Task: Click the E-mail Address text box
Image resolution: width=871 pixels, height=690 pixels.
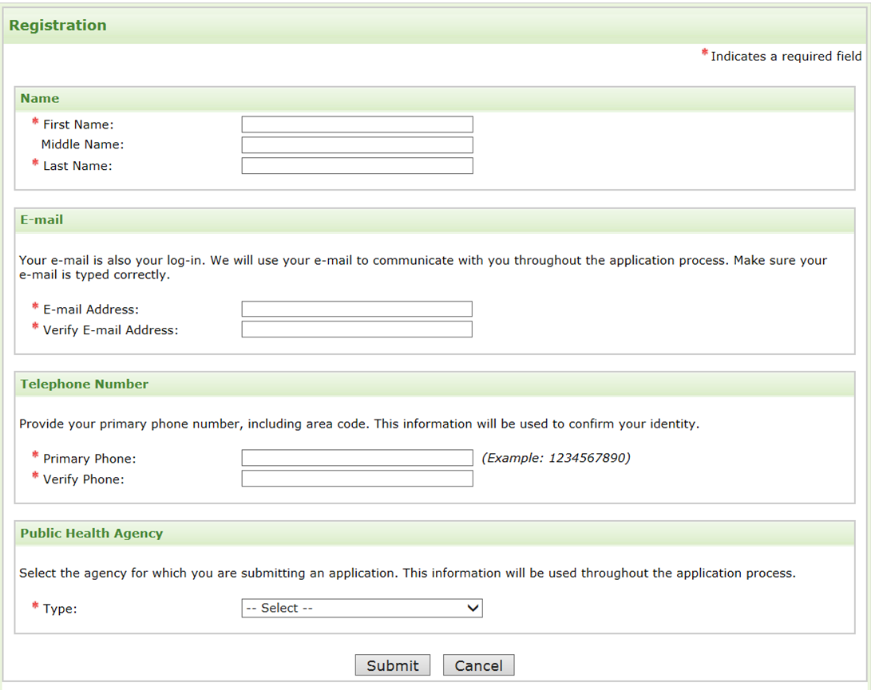Action: coord(357,310)
